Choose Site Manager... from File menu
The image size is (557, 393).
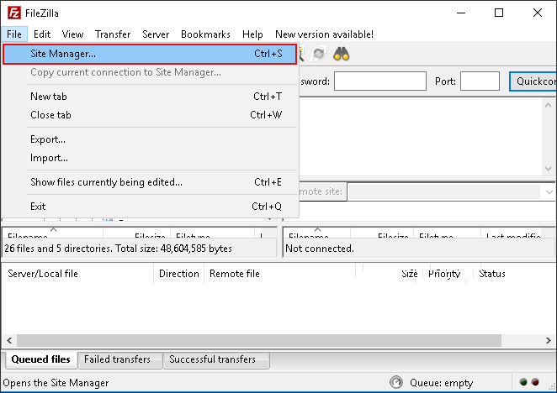(150, 54)
